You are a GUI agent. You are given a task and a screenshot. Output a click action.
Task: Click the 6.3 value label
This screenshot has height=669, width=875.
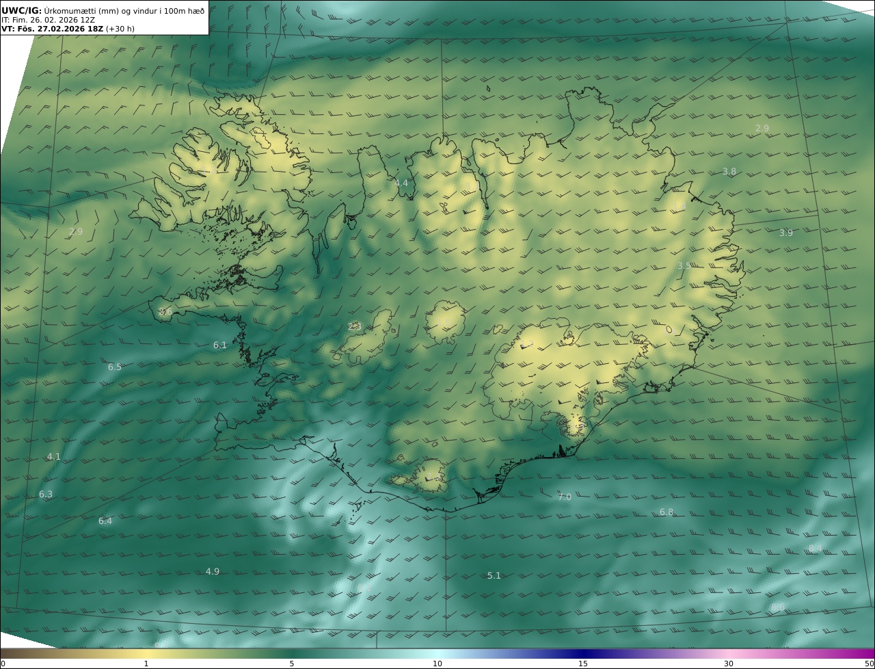pos(45,495)
